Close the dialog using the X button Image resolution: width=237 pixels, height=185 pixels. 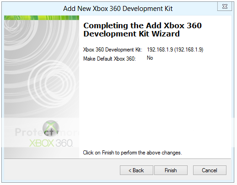pos(225,6)
